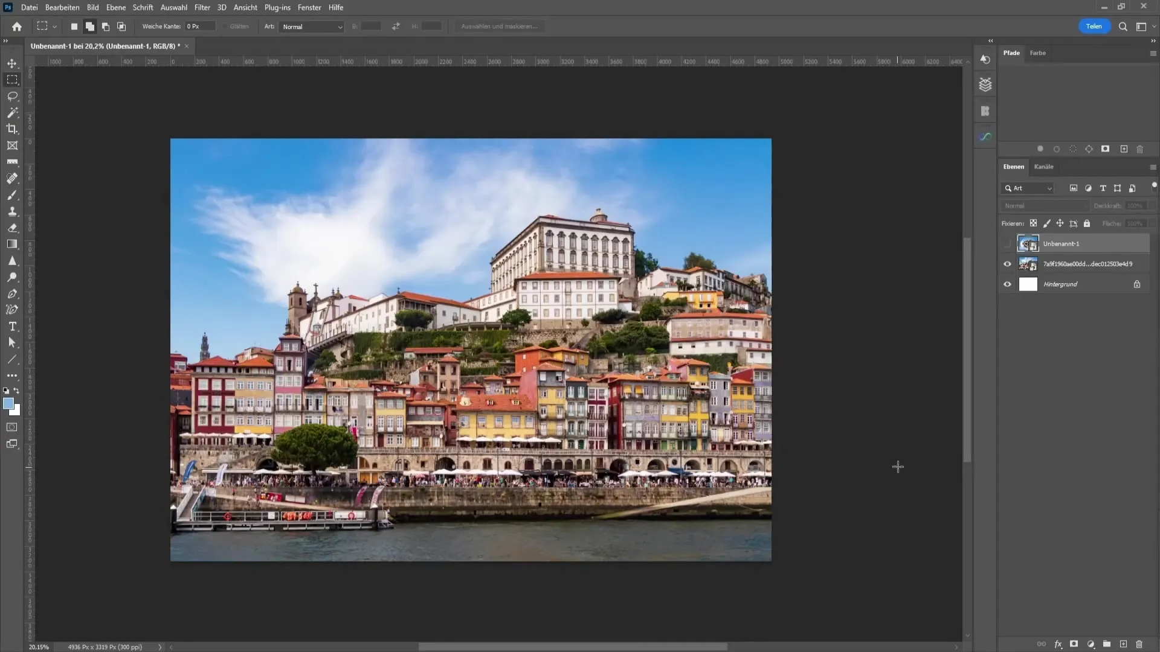This screenshot has height=652, width=1160.
Task: Open the Fenster menu
Action: click(309, 7)
